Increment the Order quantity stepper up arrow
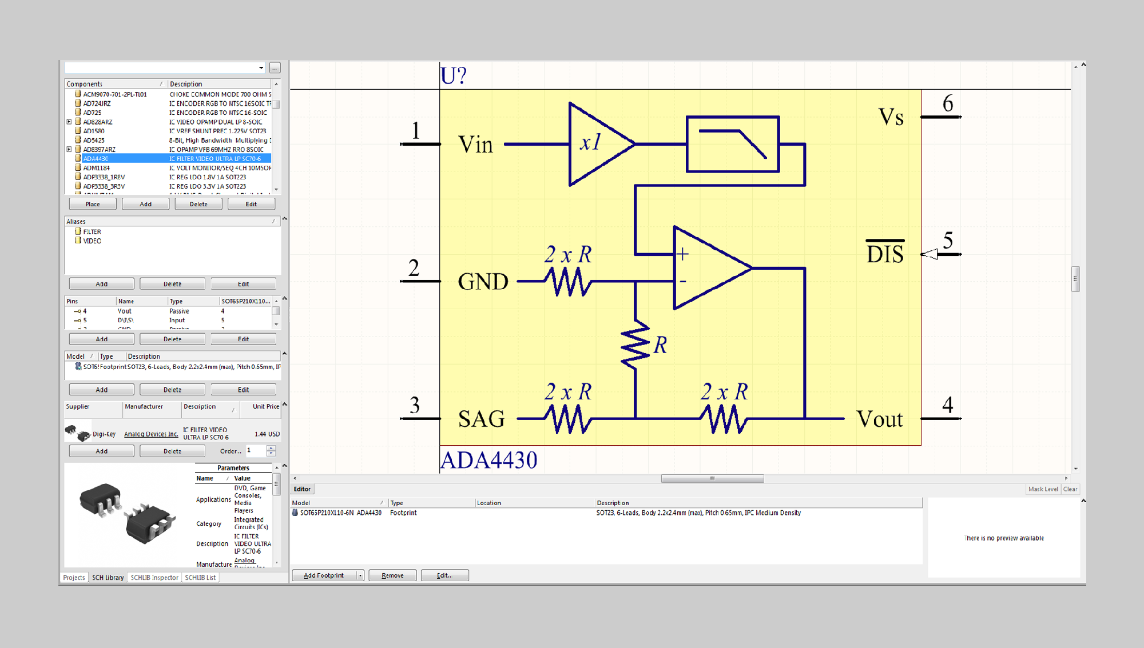1144x648 pixels. (x=271, y=448)
